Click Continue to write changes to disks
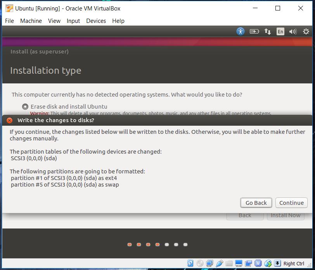 [291, 203]
